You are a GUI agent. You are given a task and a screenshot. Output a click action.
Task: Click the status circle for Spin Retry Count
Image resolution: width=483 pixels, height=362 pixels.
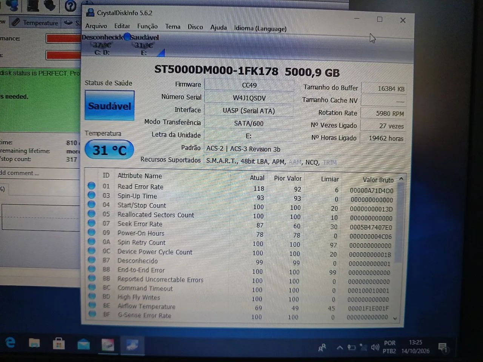(91, 241)
